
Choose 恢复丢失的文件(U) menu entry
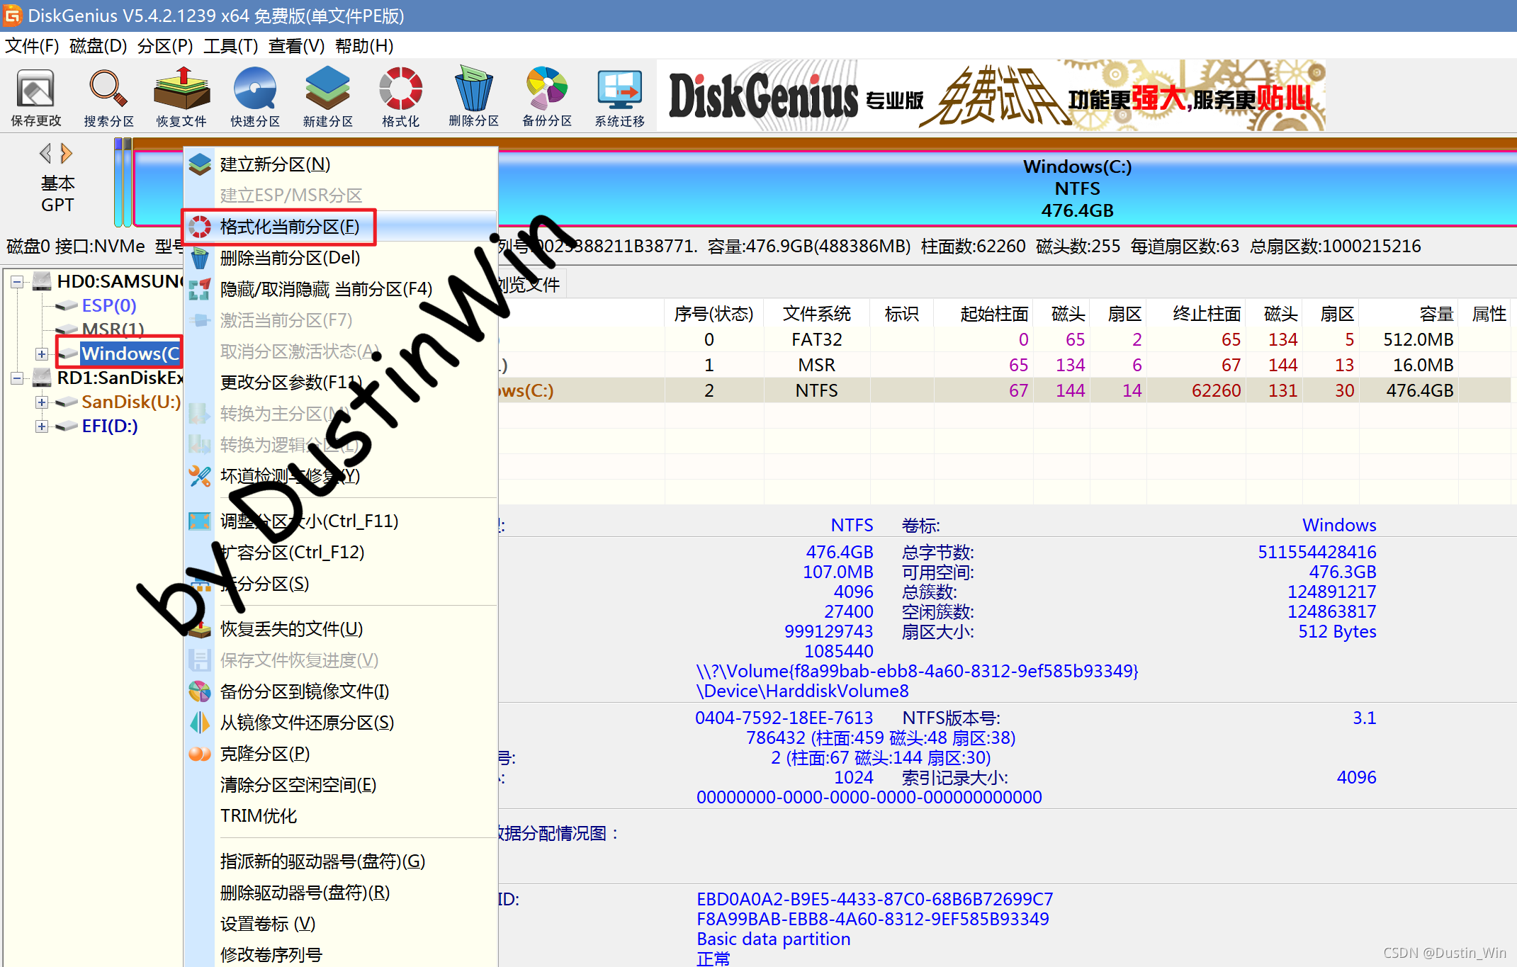(340, 629)
